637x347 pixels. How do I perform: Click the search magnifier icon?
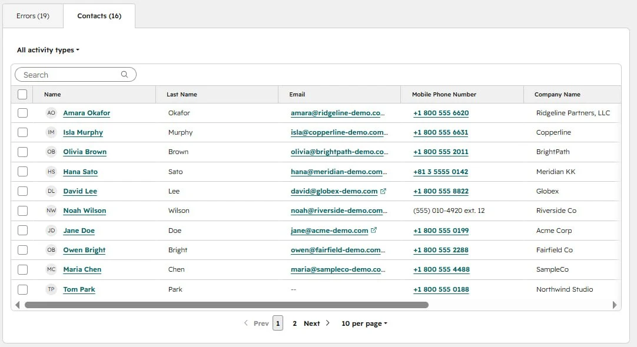tap(124, 74)
